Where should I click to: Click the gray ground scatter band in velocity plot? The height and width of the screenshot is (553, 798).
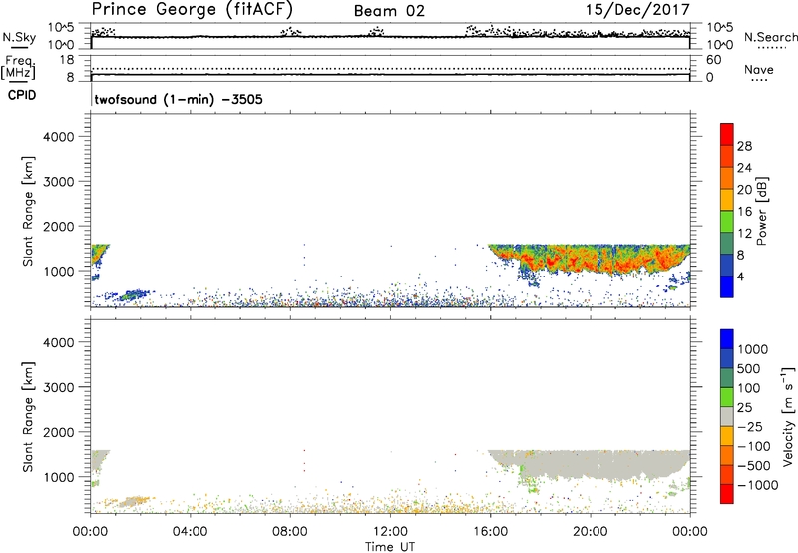click(x=591, y=462)
